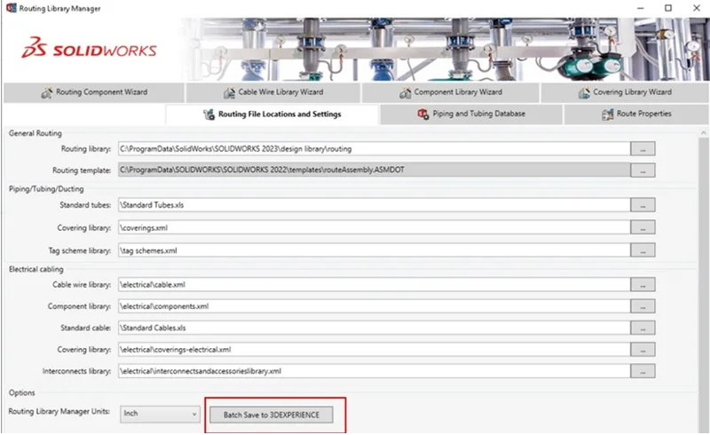710x435 pixels.
Task: Click the Standard Cables.xls field
Action: (x=374, y=328)
